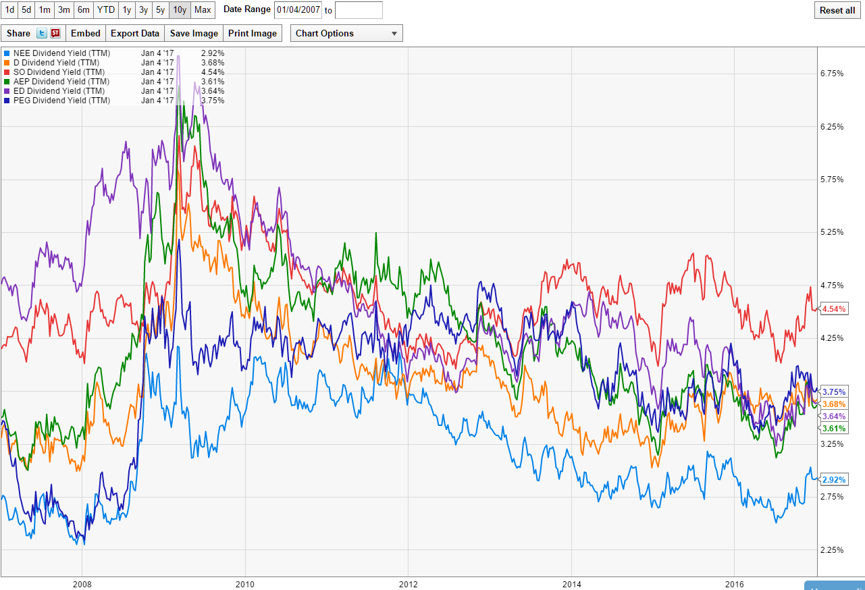Set range to 1y

(127, 10)
